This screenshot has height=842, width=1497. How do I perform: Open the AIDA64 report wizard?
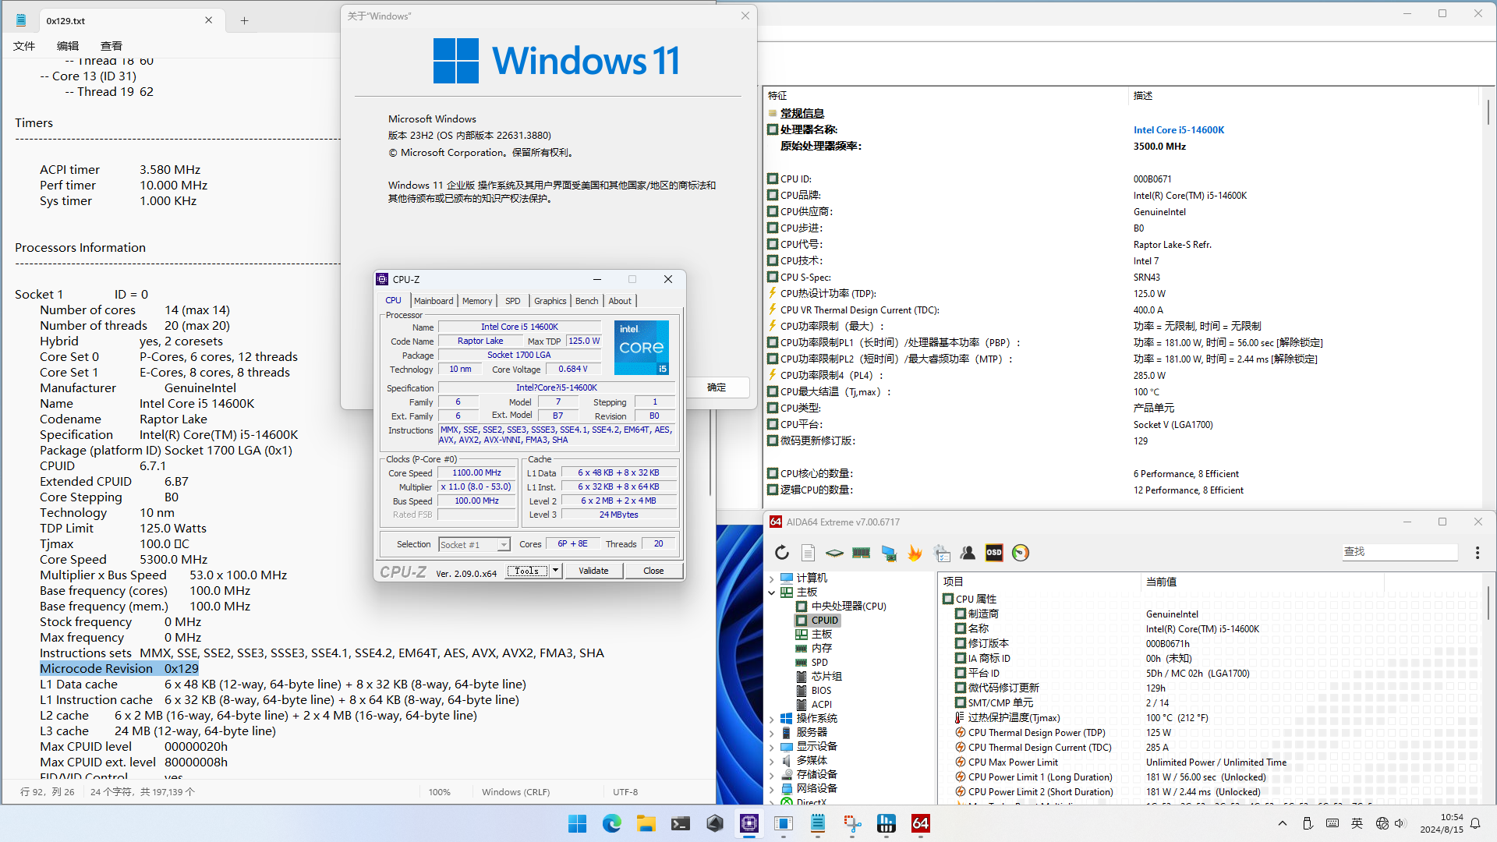[x=809, y=552]
